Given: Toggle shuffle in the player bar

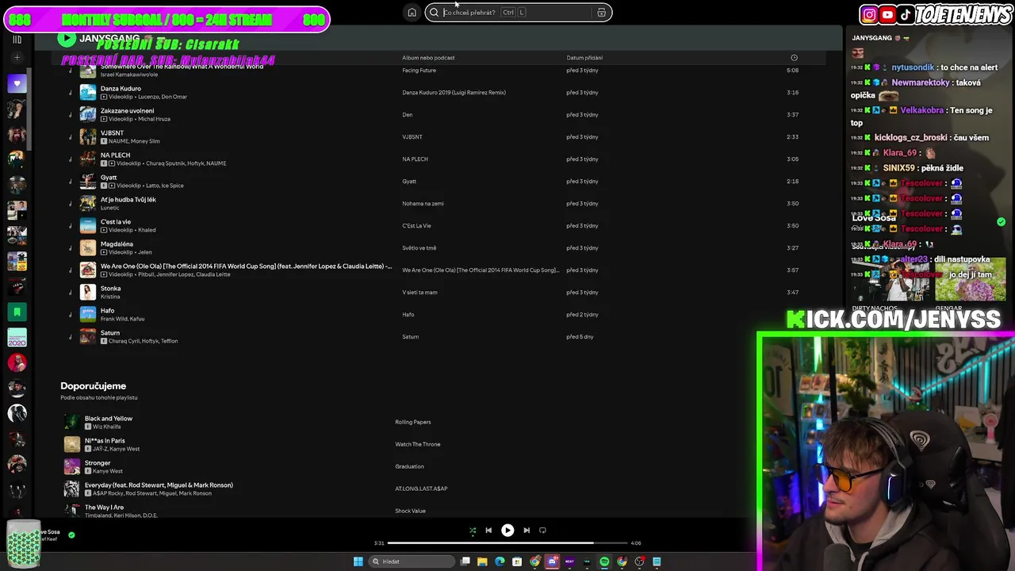Looking at the screenshot, I should click(x=473, y=531).
